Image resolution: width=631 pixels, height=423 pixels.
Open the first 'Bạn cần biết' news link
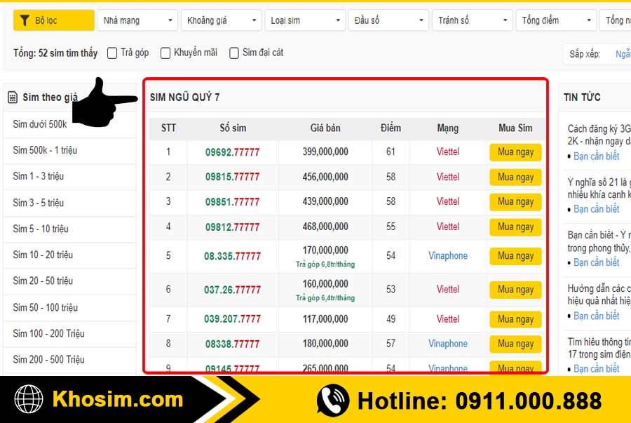click(x=596, y=156)
